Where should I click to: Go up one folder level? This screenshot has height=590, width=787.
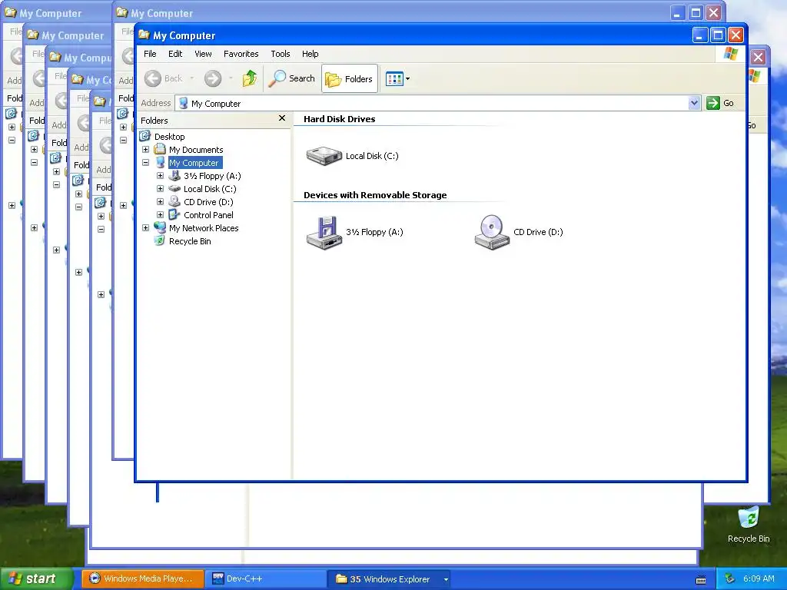250,79
